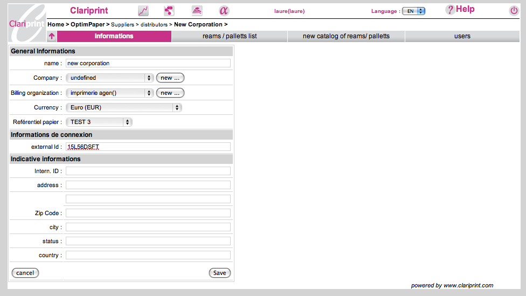Go to new catalog of reams/palletts tab
This screenshot has height=296, width=526.
346,36
